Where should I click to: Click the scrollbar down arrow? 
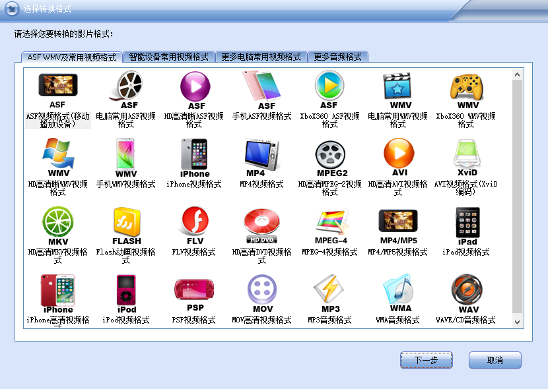(517, 322)
